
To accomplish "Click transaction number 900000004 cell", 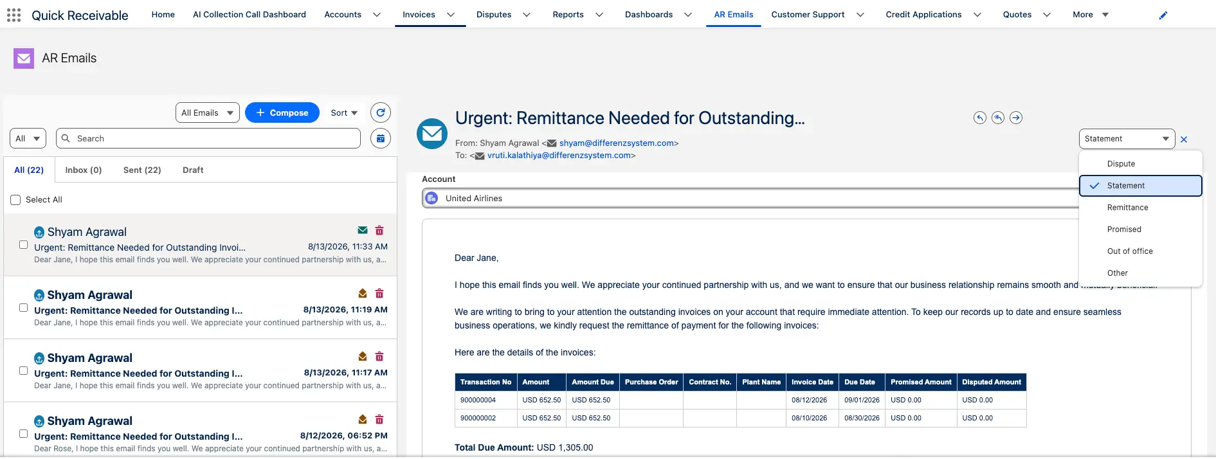I will click(x=485, y=400).
